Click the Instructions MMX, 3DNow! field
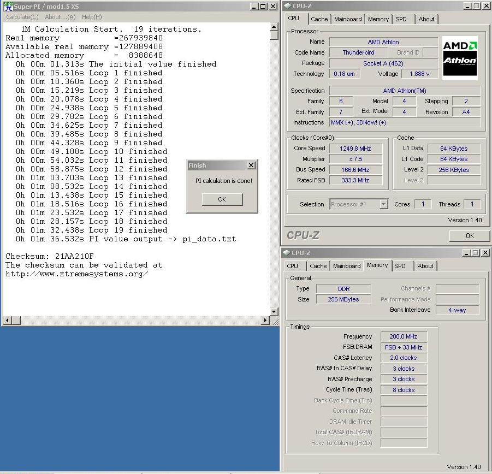The image size is (492, 474). (405, 123)
